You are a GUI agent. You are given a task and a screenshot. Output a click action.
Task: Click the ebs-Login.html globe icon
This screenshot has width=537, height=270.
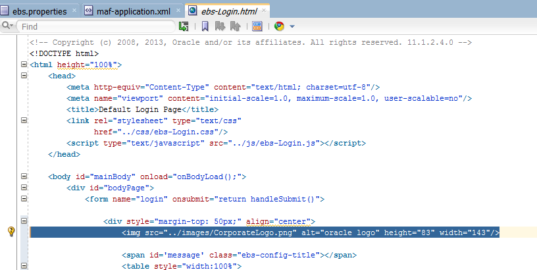(x=193, y=11)
